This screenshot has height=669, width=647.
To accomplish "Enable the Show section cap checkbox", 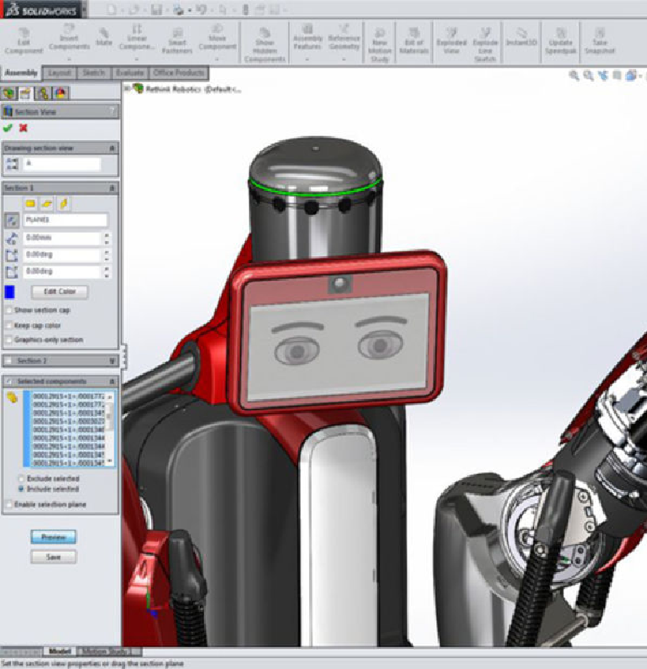I will 8,310.
